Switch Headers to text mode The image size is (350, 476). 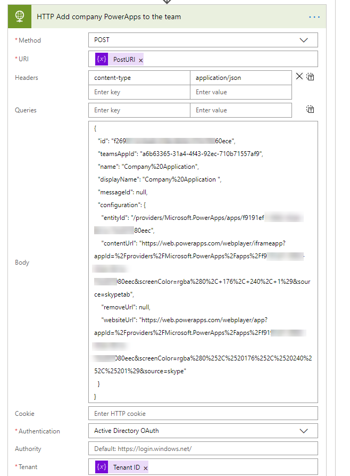coord(310,77)
